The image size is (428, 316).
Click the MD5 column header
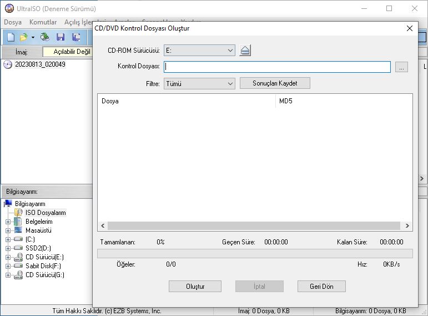pos(344,101)
